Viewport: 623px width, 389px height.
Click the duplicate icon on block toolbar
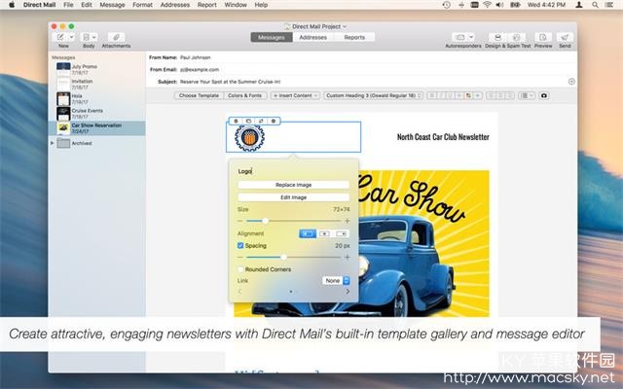(249, 121)
